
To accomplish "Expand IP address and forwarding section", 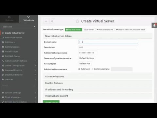I will tap(97, 89).
